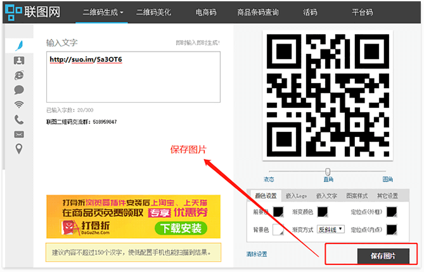Viewport: 424px width, 272px height.
Task: Open the 前景色 color swatch
Action: (x=278, y=212)
